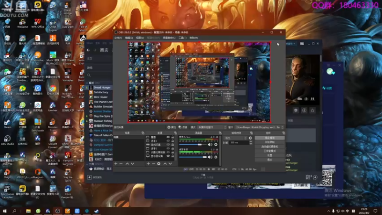Image resolution: width=382 pixels, height=215 pixels.
Task: Collapse the 二月 group in Steam library
Action: 87,164
